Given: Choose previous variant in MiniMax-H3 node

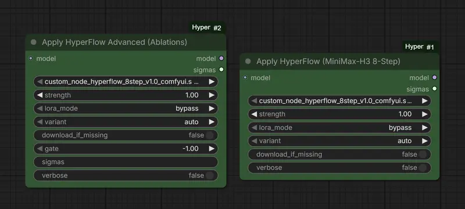Looking at the screenshot, I should 254,141.
